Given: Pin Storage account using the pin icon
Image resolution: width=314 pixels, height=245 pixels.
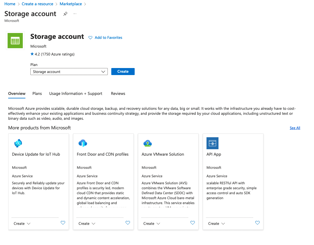Looking at the screenshot, I should [x=65, y=13].
